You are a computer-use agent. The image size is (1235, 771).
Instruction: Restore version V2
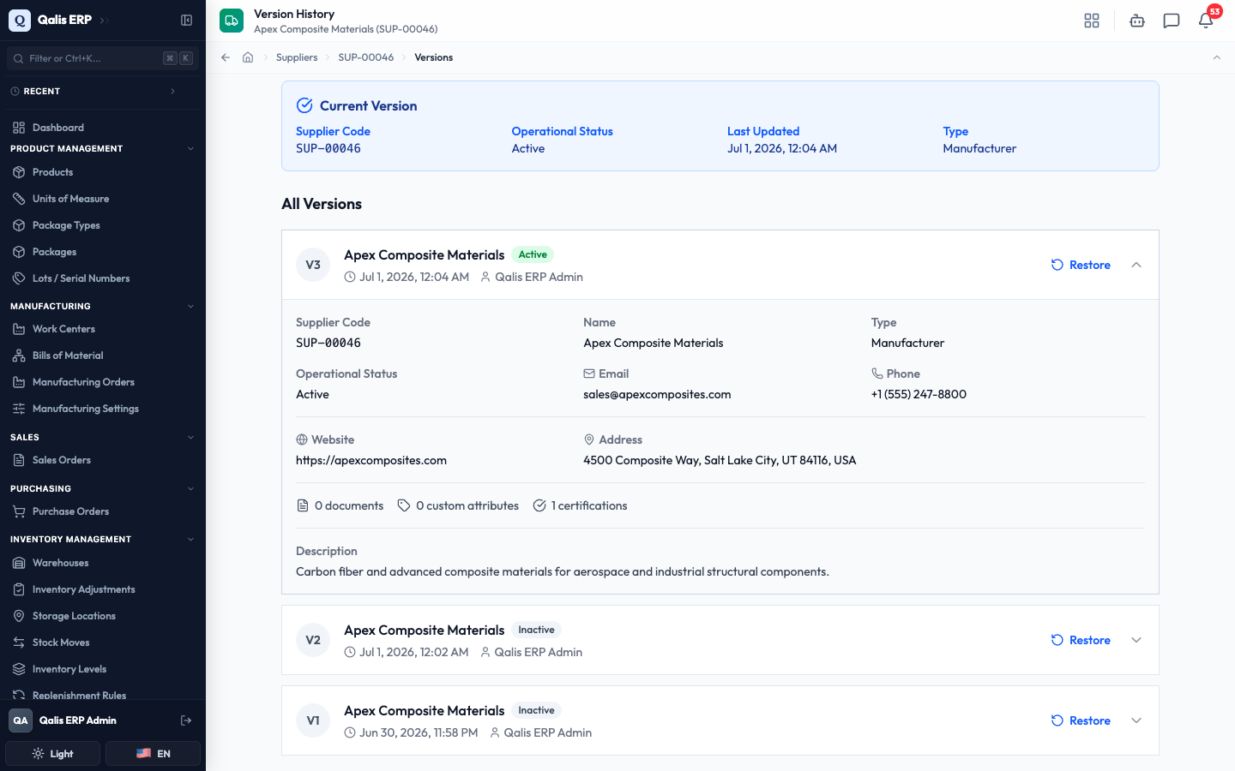tap(1081, 640)
